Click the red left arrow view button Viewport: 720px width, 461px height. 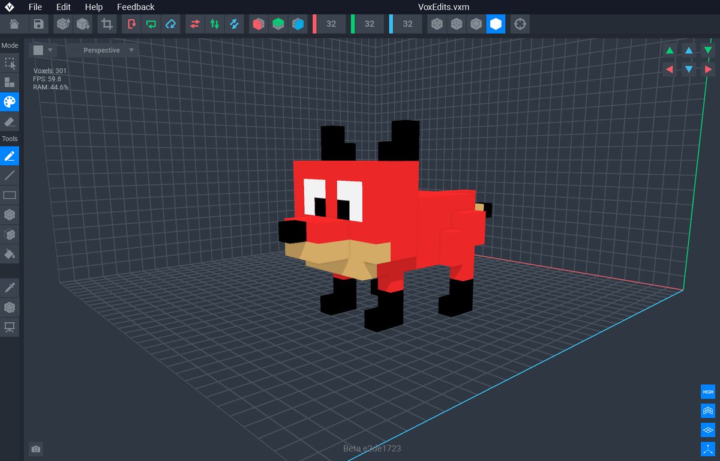point(670,70)
